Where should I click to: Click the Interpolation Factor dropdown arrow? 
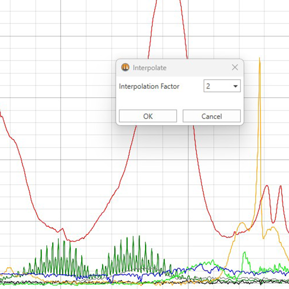pyautogui.click(x=235, y=86)
